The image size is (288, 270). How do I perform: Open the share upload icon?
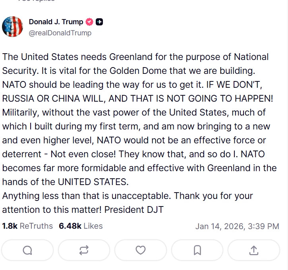[254, 250]
